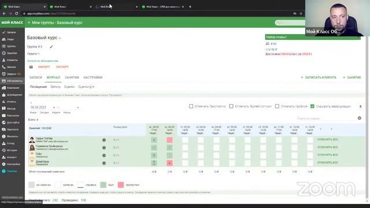Mark Гойл's first empty lesson cell

click(185, 155)
